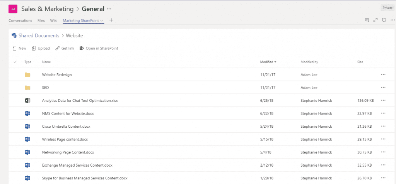Open more actions for Wireless Page content

[383, 139]
